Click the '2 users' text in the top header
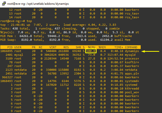This screenshot has height=113, width=162. click(x=53, y=25)
